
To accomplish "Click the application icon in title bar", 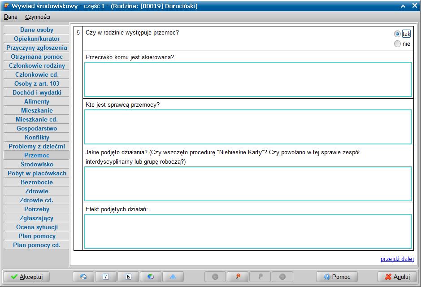I will coord(6,6).
